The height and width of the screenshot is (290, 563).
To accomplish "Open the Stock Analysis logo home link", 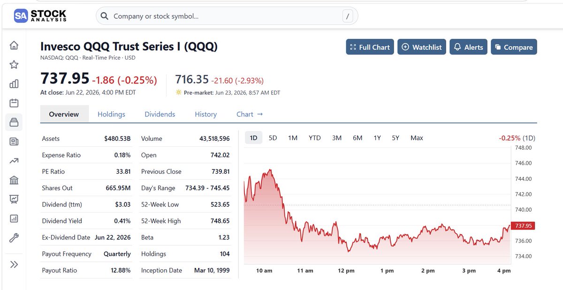I will [x=40, y=15].
